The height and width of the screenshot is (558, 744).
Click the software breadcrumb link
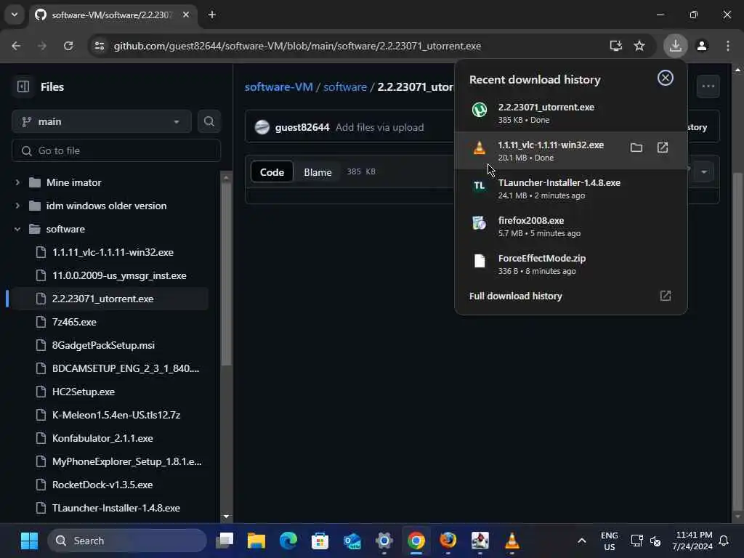(345, 87)
